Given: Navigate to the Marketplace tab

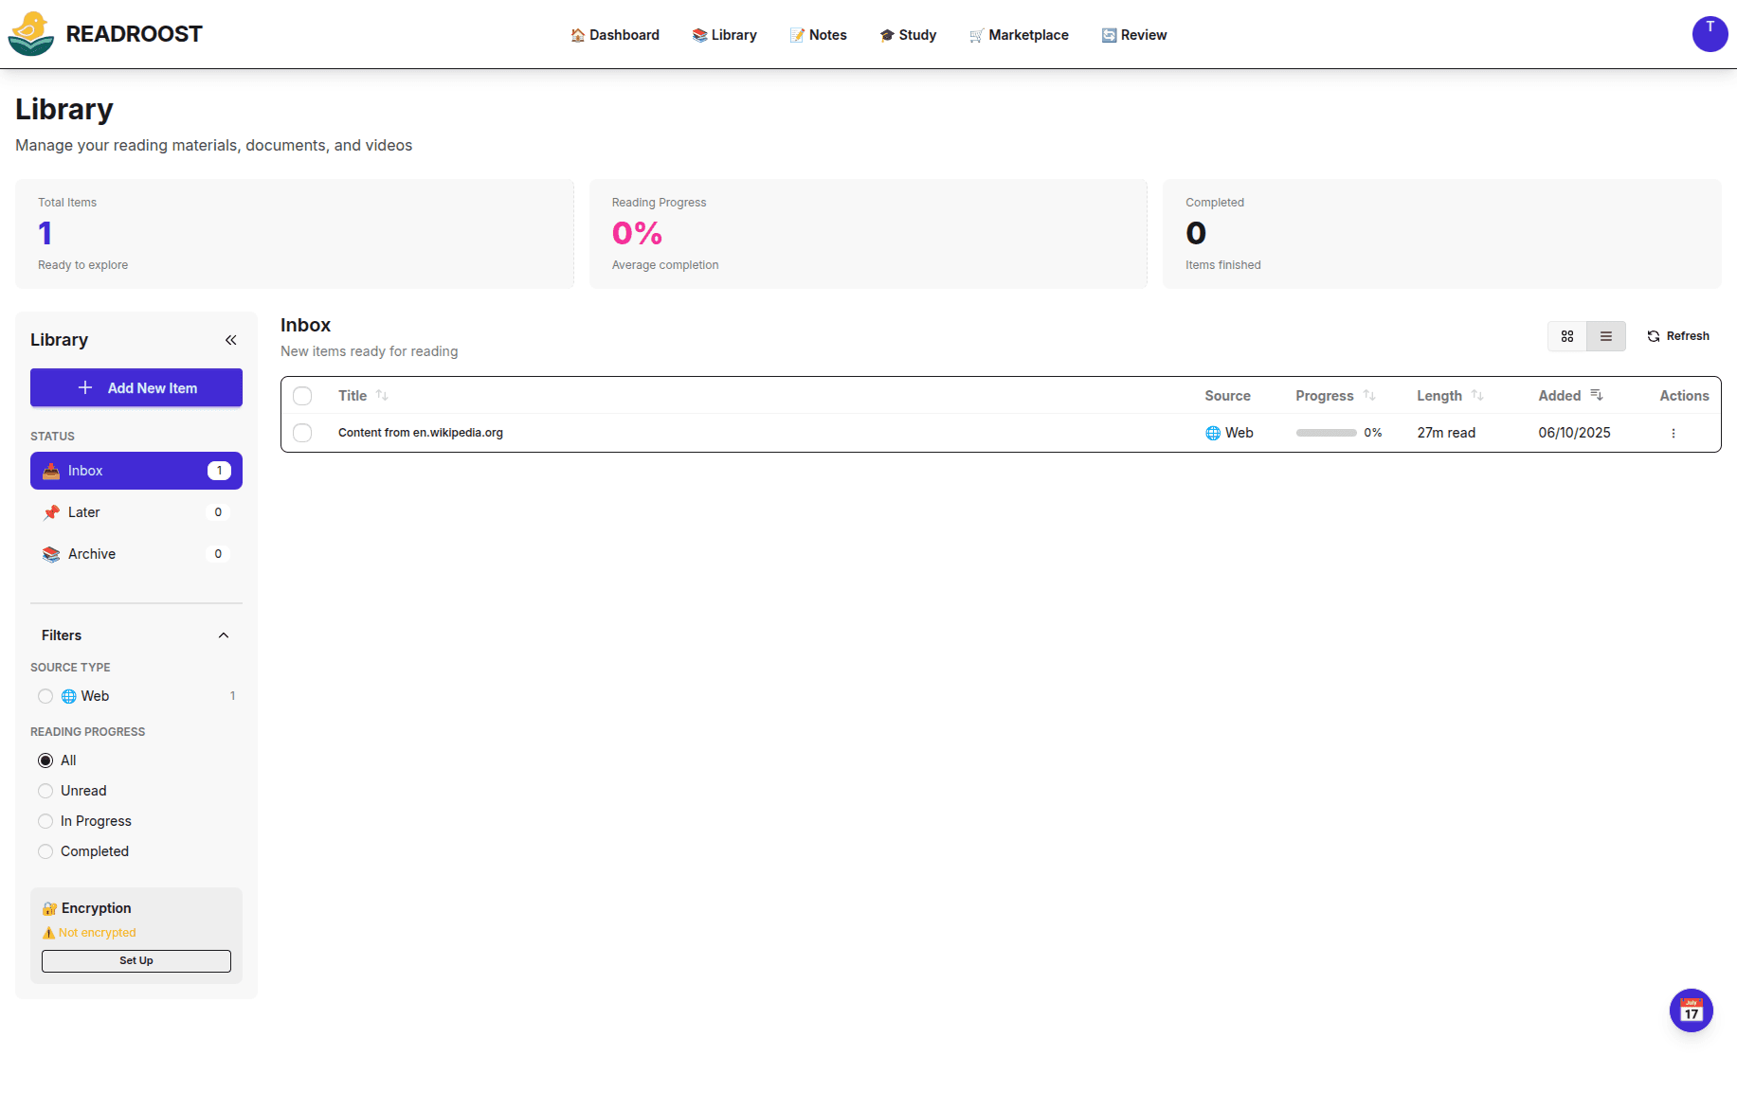Looking at the screenshot, I should coord(1020,34).
